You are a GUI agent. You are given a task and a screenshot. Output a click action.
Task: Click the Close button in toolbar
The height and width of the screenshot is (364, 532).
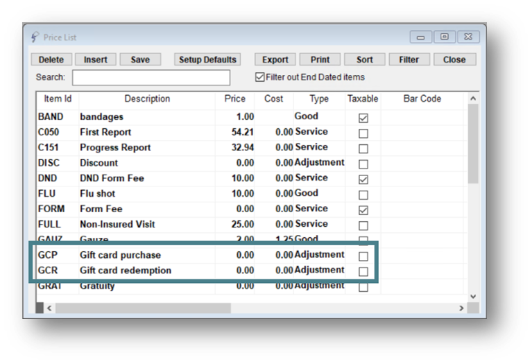pos(454,60)
